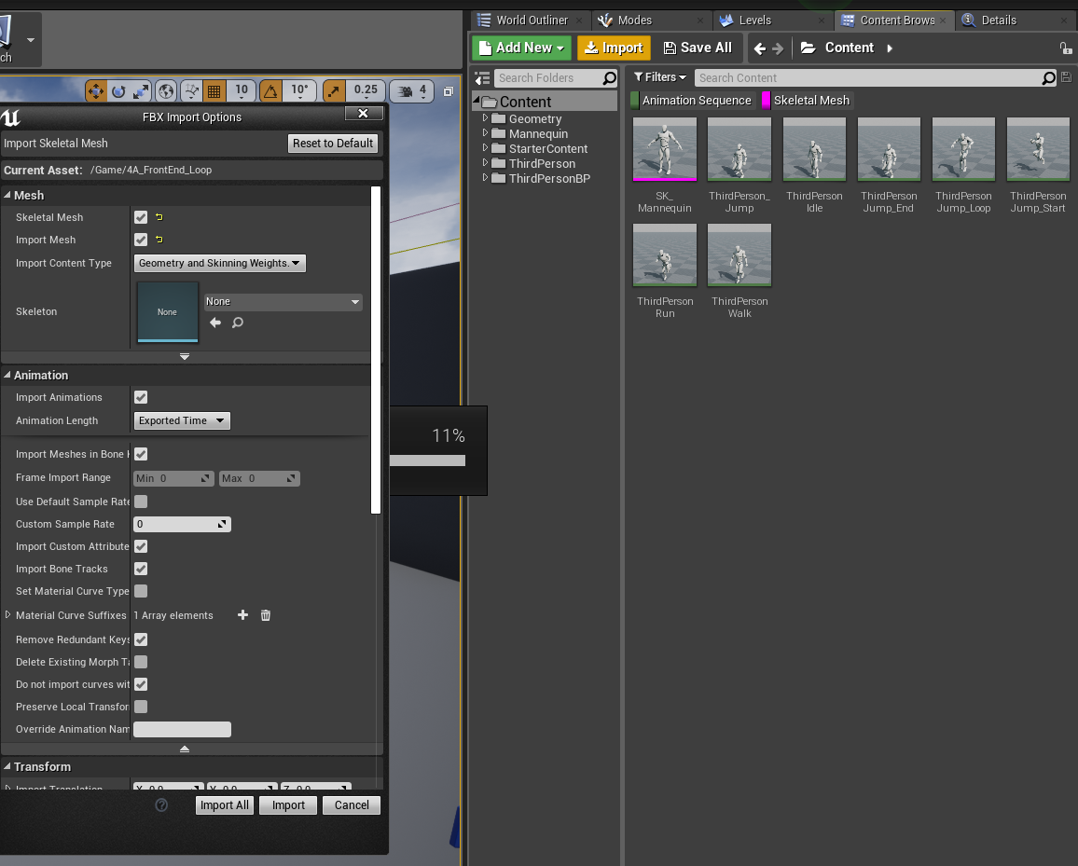Image resolution: width=1078 pixels, height=866 pixels.
Task: Toggle rotation snapping angle icon
Action: pos(270,90)
